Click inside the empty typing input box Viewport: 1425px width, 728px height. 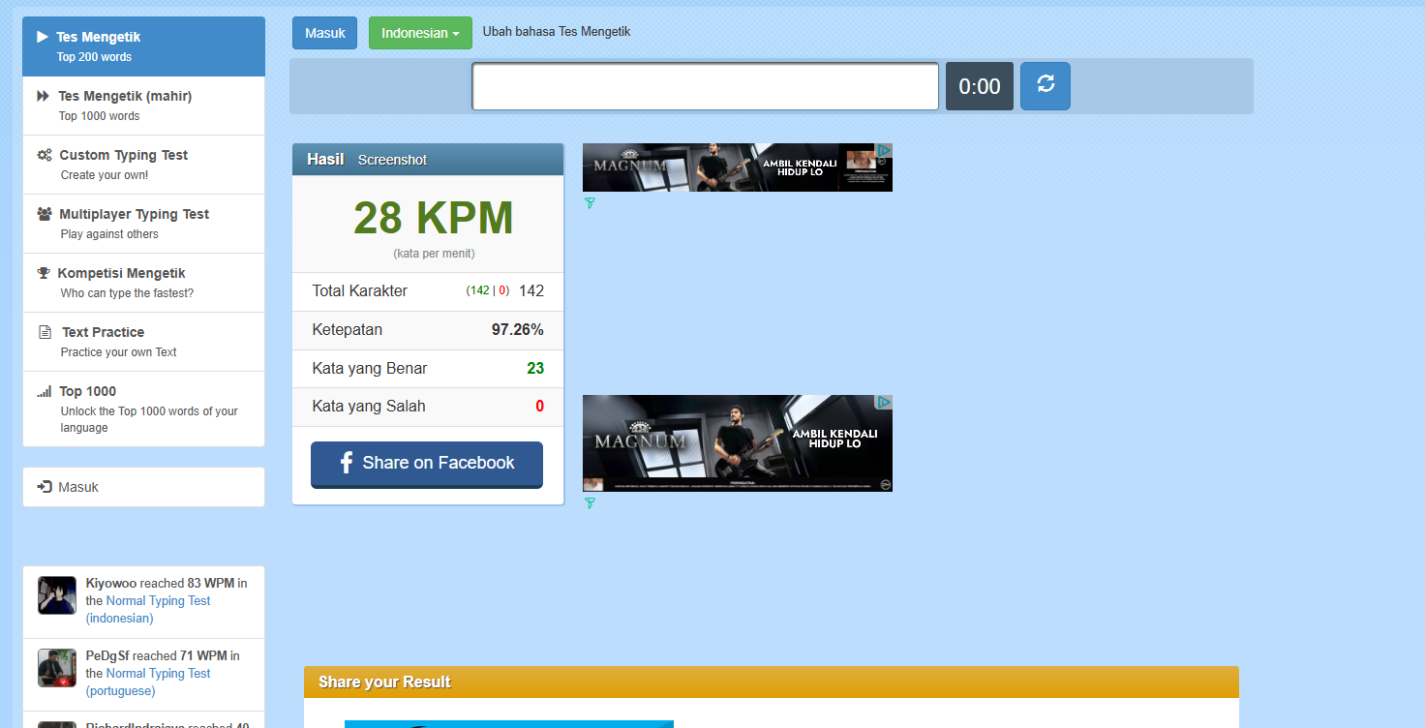coord(704,85)
